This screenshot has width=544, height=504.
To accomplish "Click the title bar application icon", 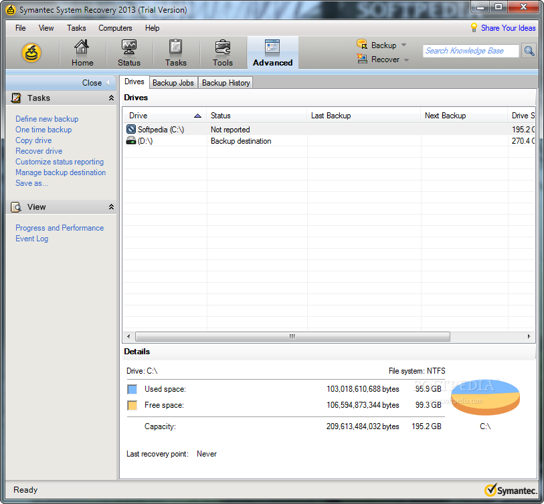I will pos(11,10).
